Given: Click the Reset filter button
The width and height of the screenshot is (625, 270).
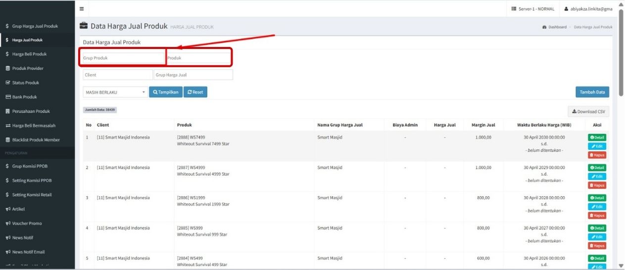Looking at the screenshot, I should [x=195, y=92].
